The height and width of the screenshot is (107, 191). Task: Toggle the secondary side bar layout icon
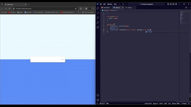tap(173, 4)
